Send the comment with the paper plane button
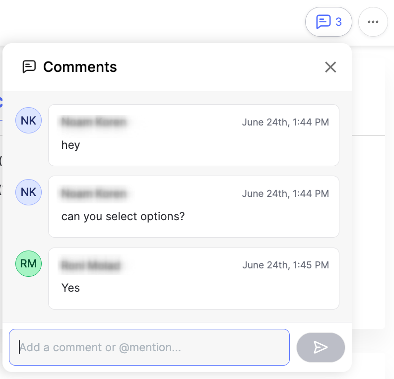The height and width of the screenshot is (379, 394). 321,347
